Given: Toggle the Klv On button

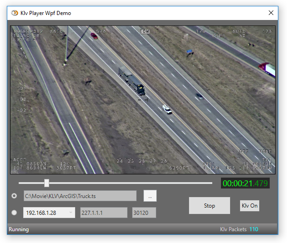Looking at the screenshot, I should [249, 206].
